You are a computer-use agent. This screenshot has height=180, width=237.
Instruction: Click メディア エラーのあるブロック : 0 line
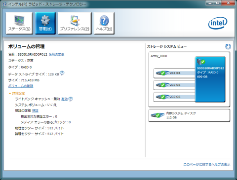(45, 122)
